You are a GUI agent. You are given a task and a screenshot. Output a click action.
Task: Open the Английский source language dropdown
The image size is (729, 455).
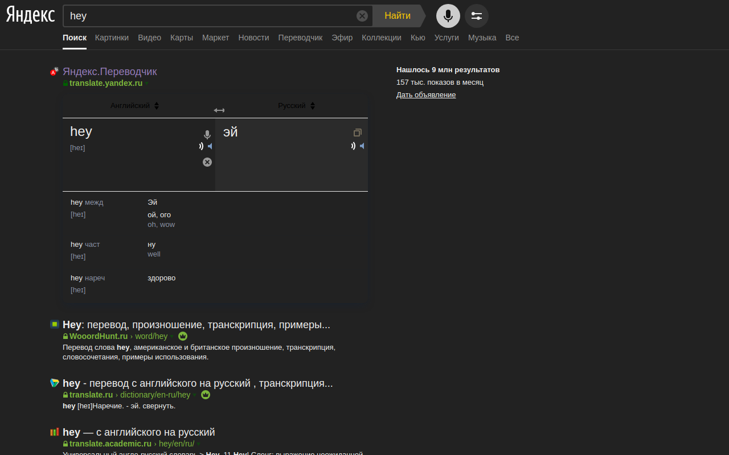click(135, 106)
